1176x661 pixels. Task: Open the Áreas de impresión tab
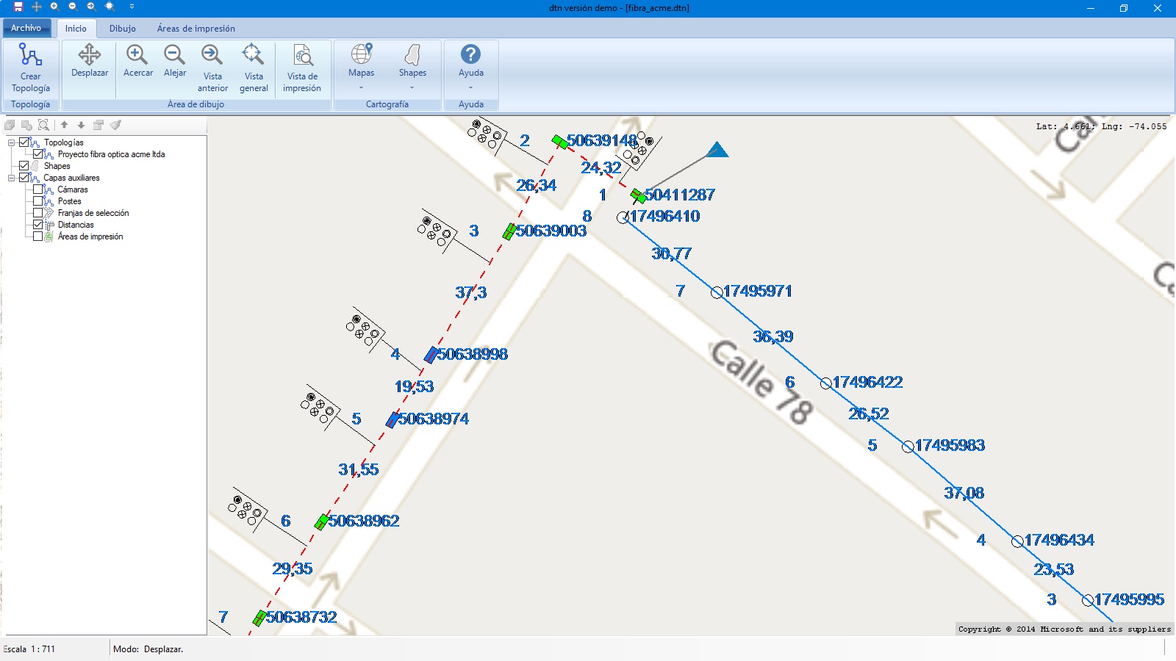[196, 29]
